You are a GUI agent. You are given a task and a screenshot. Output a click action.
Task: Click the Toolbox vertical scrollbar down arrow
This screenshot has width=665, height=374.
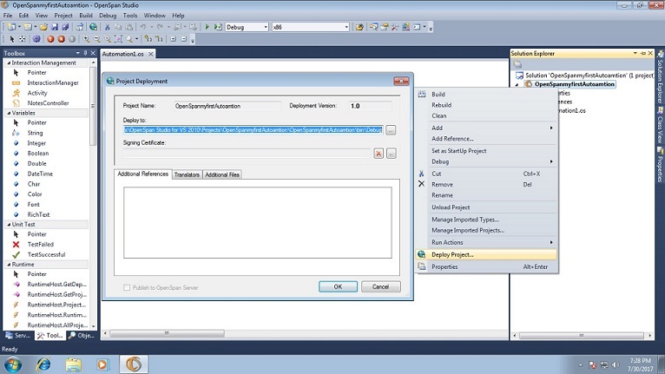click(x=93, y=326)
